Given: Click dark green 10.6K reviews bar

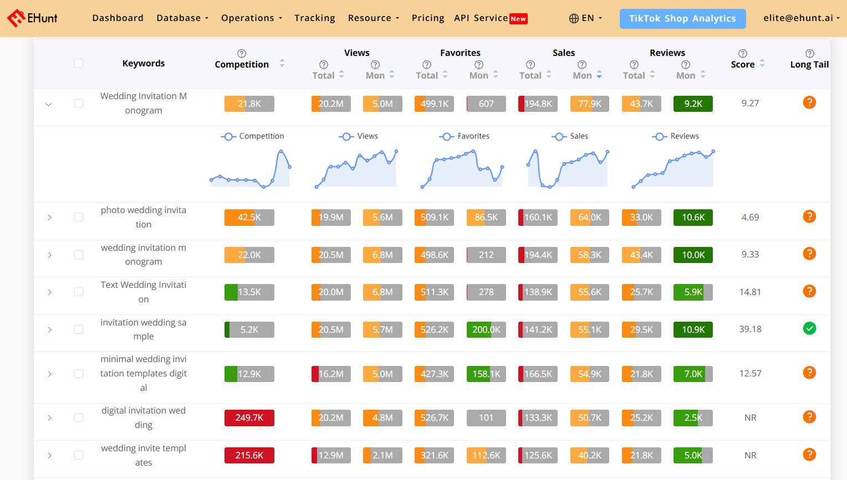Looking at the screenshot, I should pos(693,218).
